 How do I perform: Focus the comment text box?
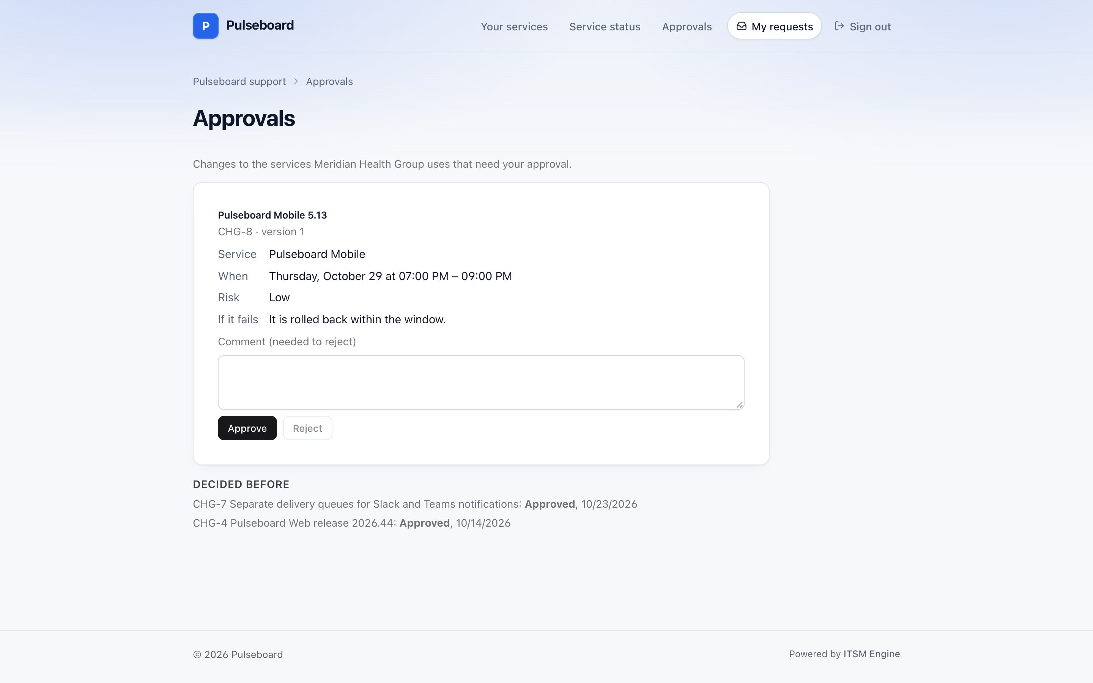tap(480, 382)
